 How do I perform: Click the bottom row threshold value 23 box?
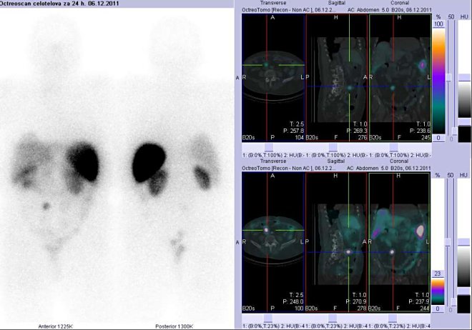pyautogui.click(x=438, y=273)
